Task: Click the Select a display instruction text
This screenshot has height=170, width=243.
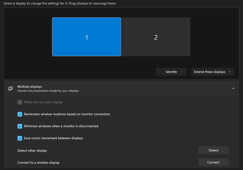Action: pos(60,4)
